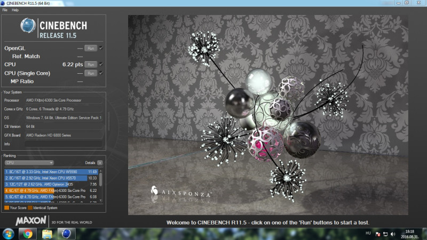Click the panel resize grip handle

(x=109, y=121)
